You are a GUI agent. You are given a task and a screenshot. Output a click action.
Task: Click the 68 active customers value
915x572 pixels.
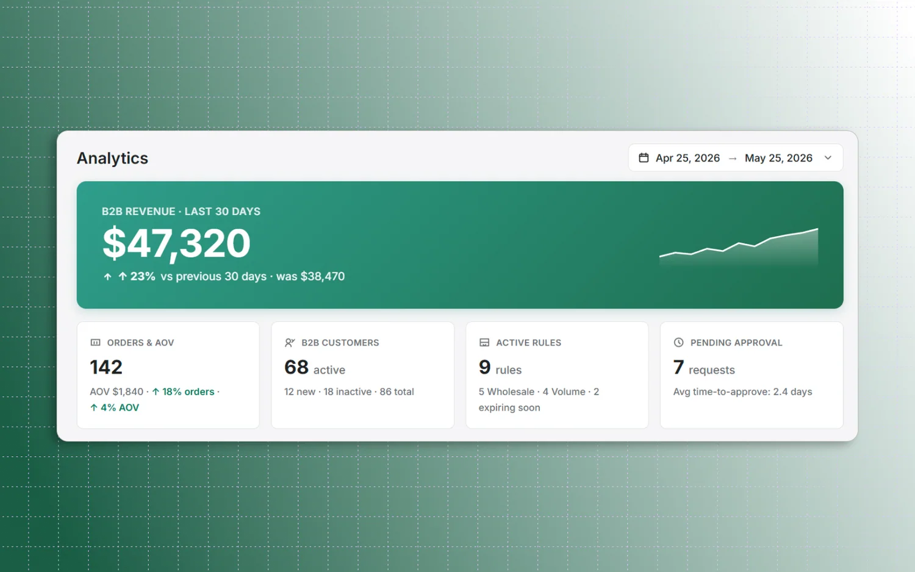tap(315, 368)
